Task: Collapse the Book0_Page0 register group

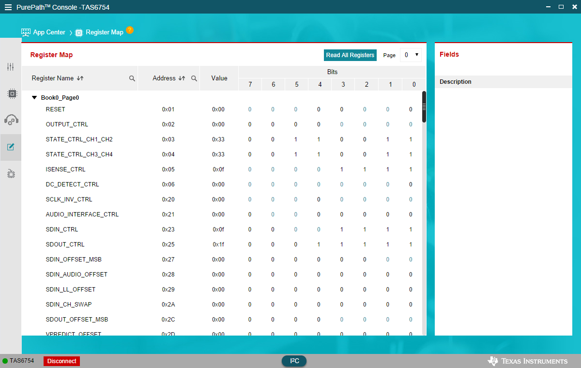Action: coord(34,97)
